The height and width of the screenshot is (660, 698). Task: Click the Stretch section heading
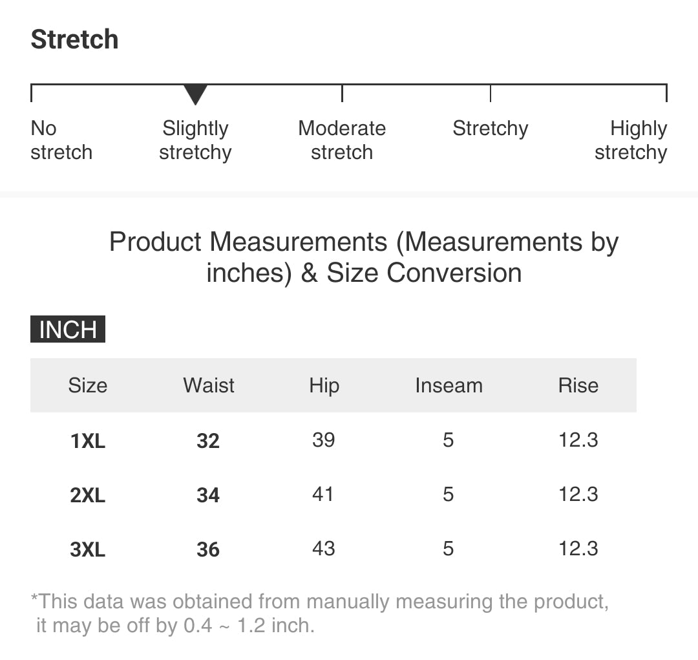click(75, 39)
